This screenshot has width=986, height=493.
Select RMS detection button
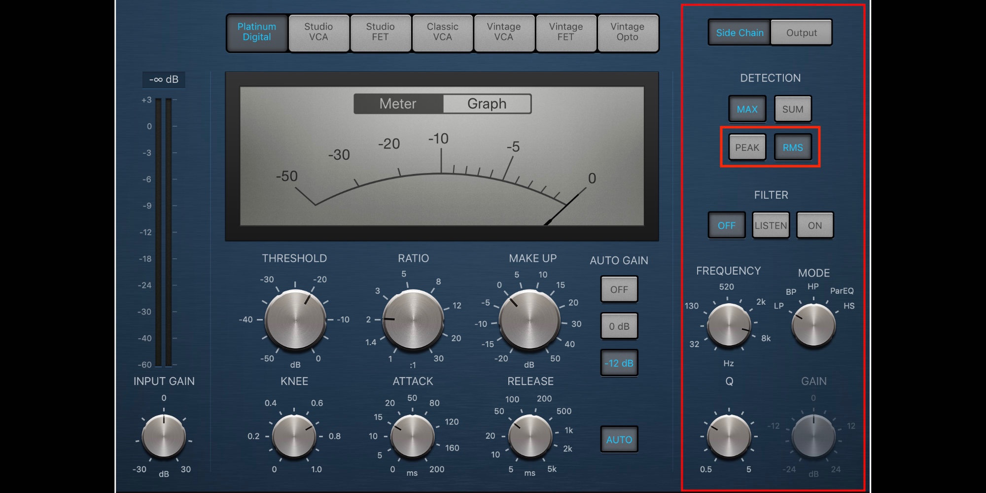(x=792, y=147)
